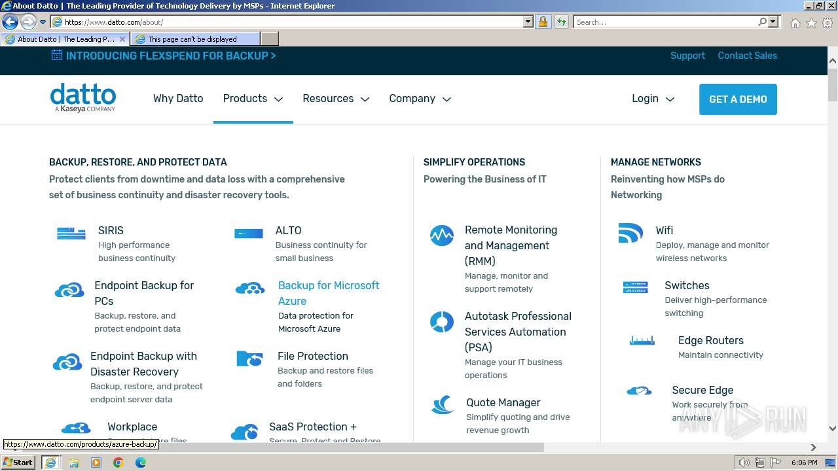The width and height of the screenshot is (838, 471).
Task: Click the Edge Routers icon
Action: (x=642, y=340)
